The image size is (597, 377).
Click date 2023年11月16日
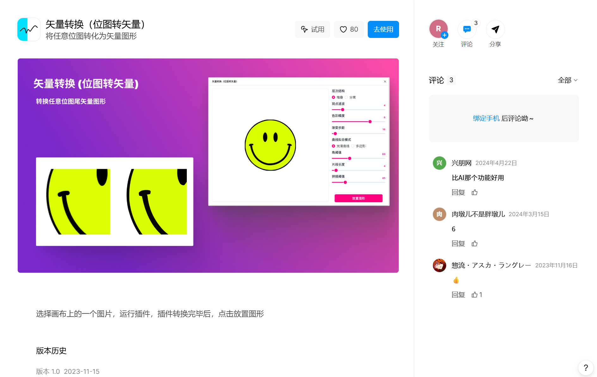tap(556, 265)
